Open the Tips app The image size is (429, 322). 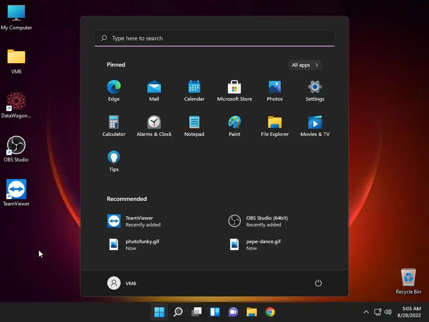[x=114, y=161]
